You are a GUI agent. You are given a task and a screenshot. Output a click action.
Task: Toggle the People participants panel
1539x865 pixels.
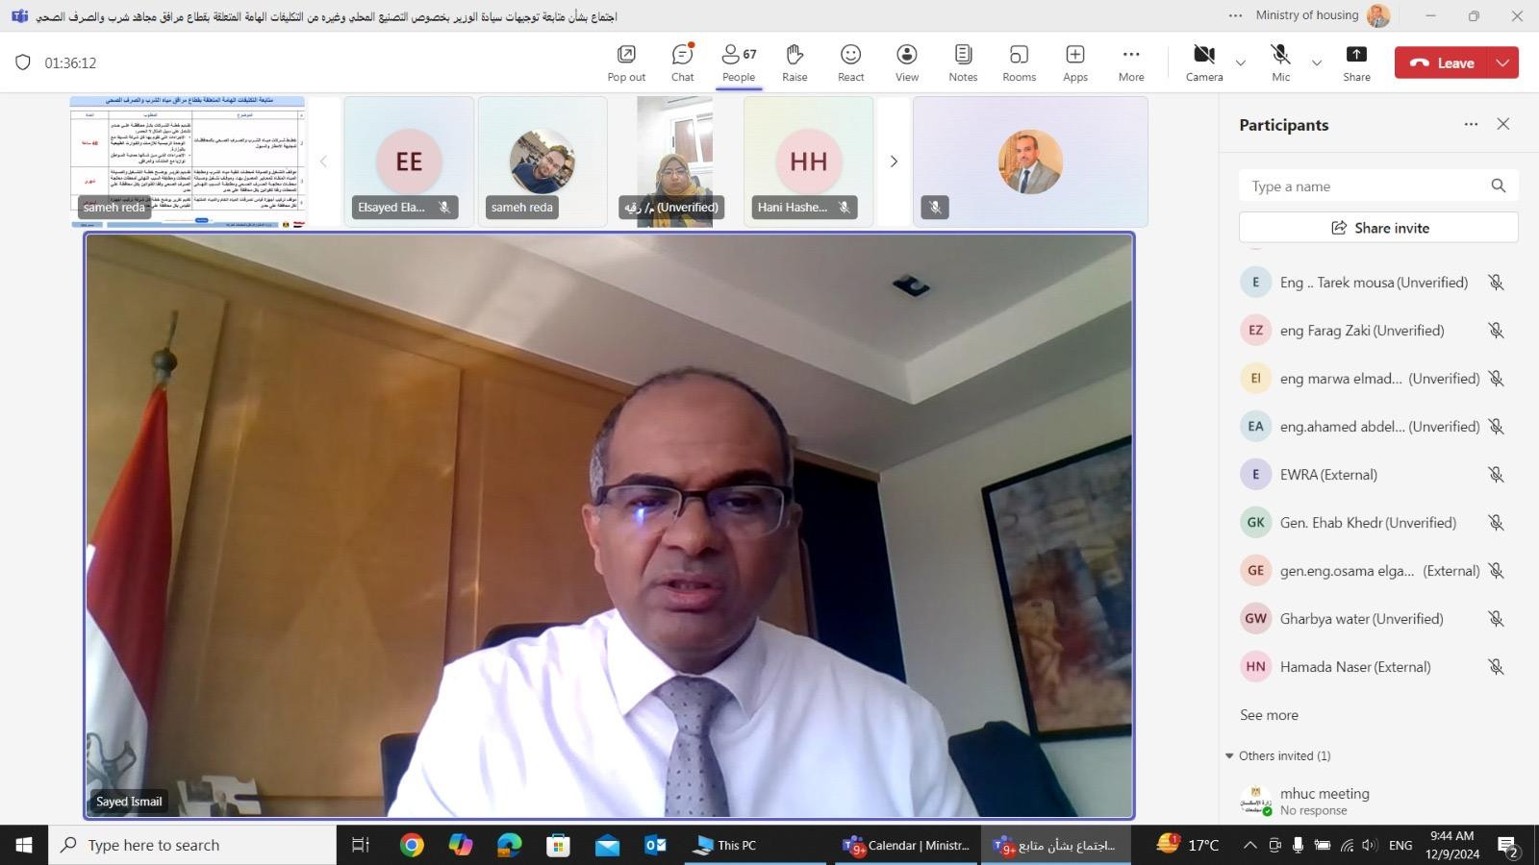[739, 62]
